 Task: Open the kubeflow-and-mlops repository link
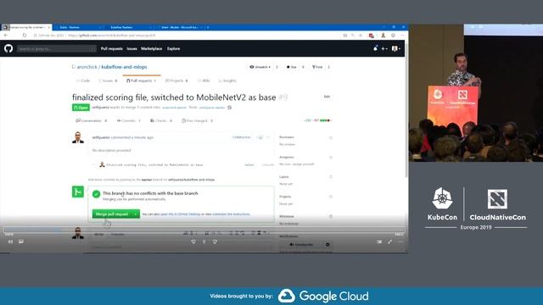pyautogui.click(x=124, y=67)
